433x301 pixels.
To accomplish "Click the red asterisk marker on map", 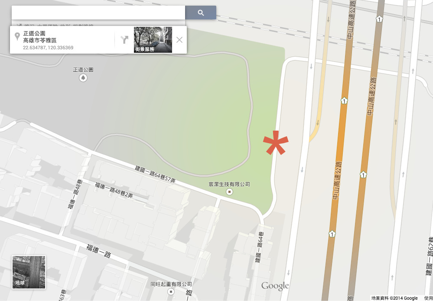I will (x=276, y=143).
